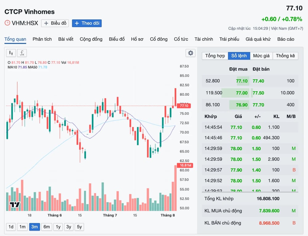Set chart range to 3y

coord(69,227)
